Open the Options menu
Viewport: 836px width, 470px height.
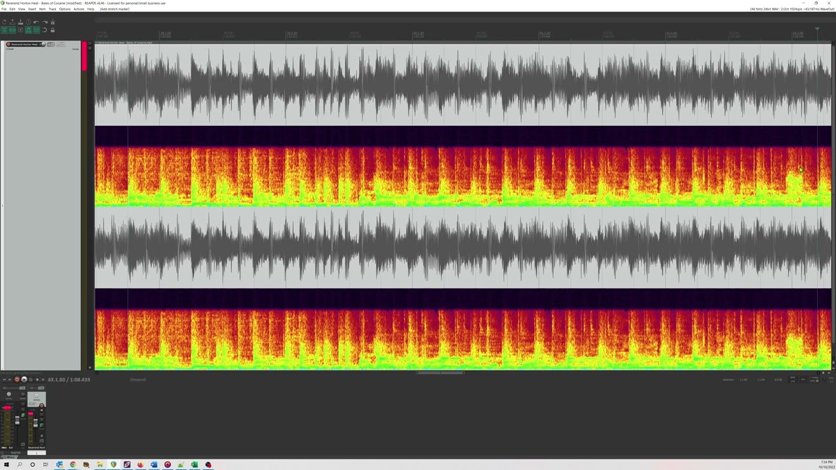65,9
